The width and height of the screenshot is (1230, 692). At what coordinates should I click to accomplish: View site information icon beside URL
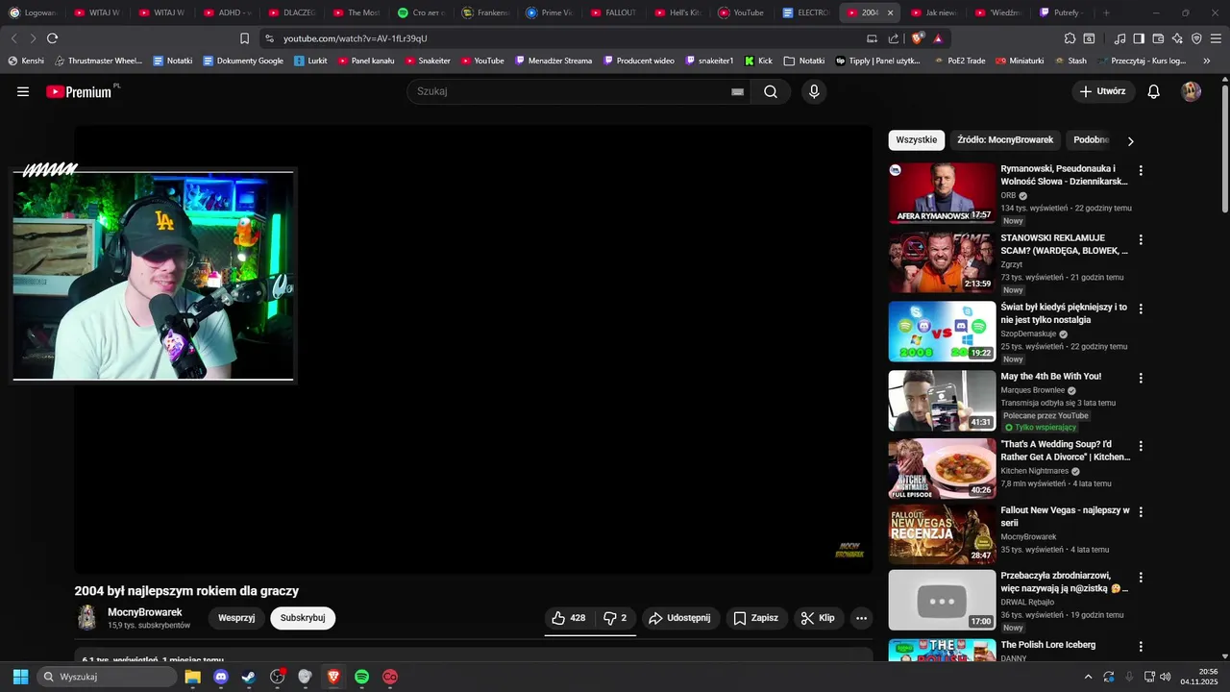270,38
